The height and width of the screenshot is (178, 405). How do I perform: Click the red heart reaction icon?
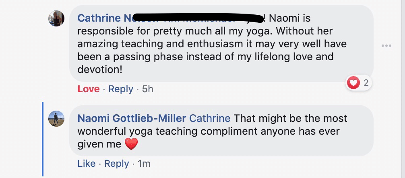[353, 83]
